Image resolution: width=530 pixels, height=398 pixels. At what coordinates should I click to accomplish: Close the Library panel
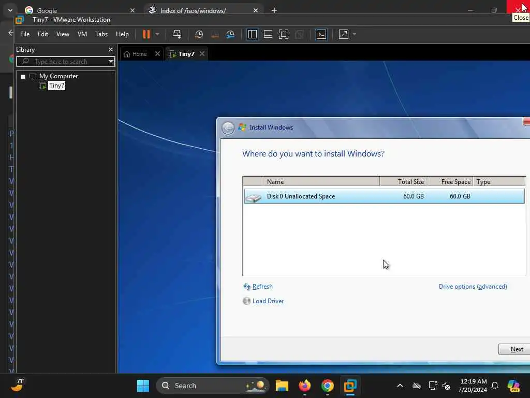[x=111, y=49]
